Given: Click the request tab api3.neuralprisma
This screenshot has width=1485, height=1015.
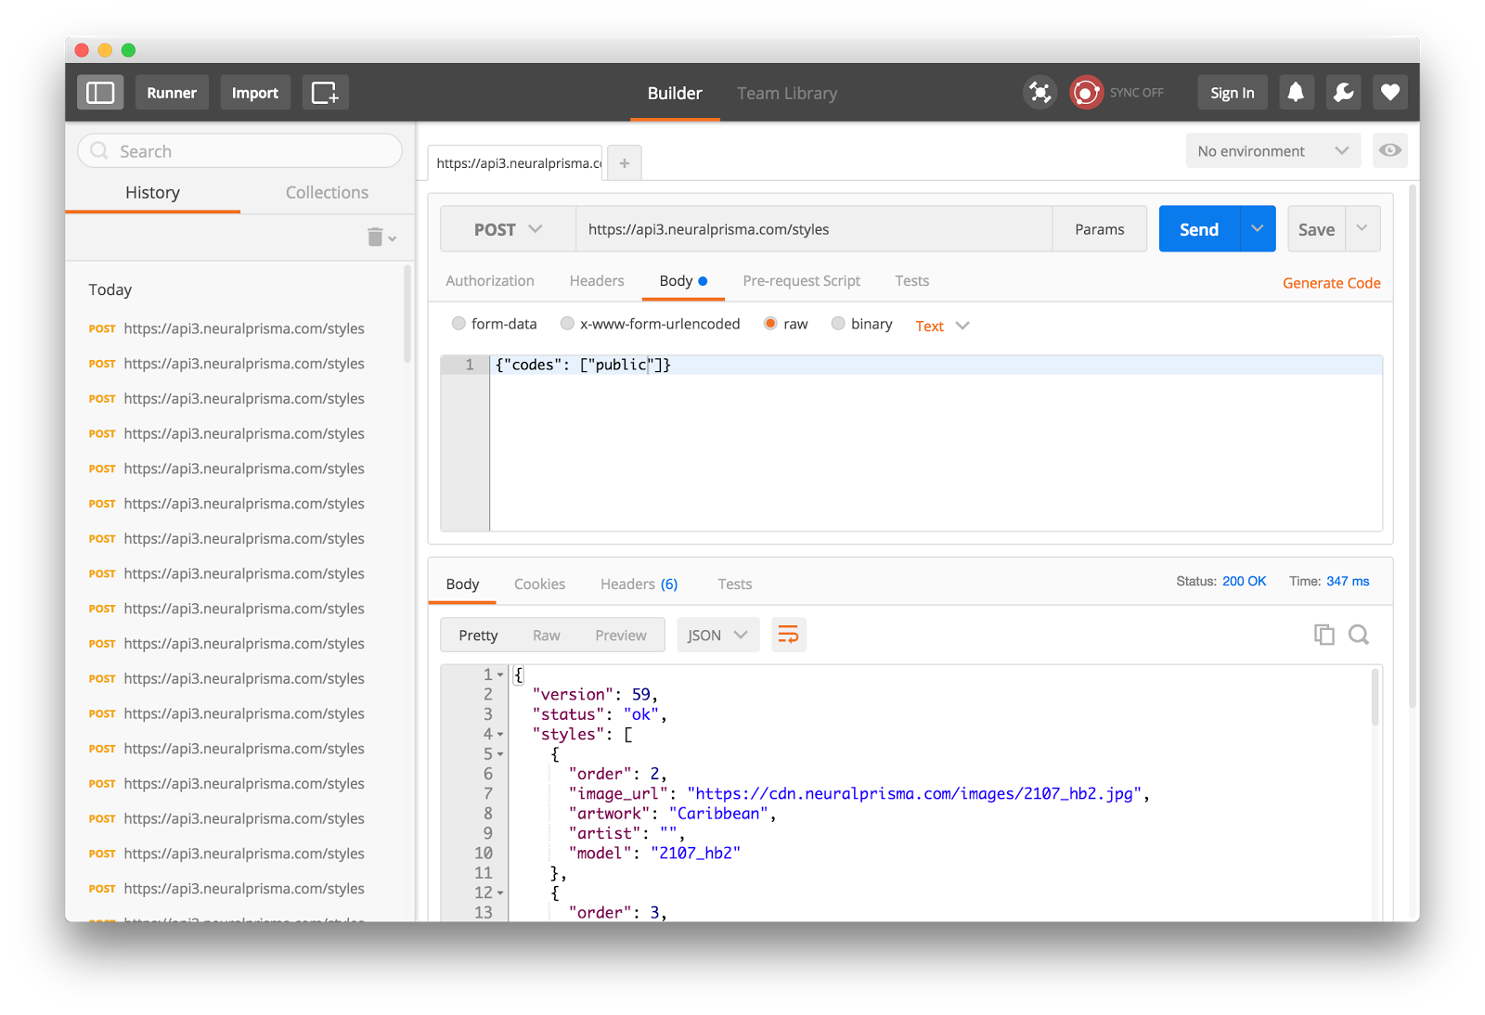Looking at the screenshot, I should tap(515, 163).
